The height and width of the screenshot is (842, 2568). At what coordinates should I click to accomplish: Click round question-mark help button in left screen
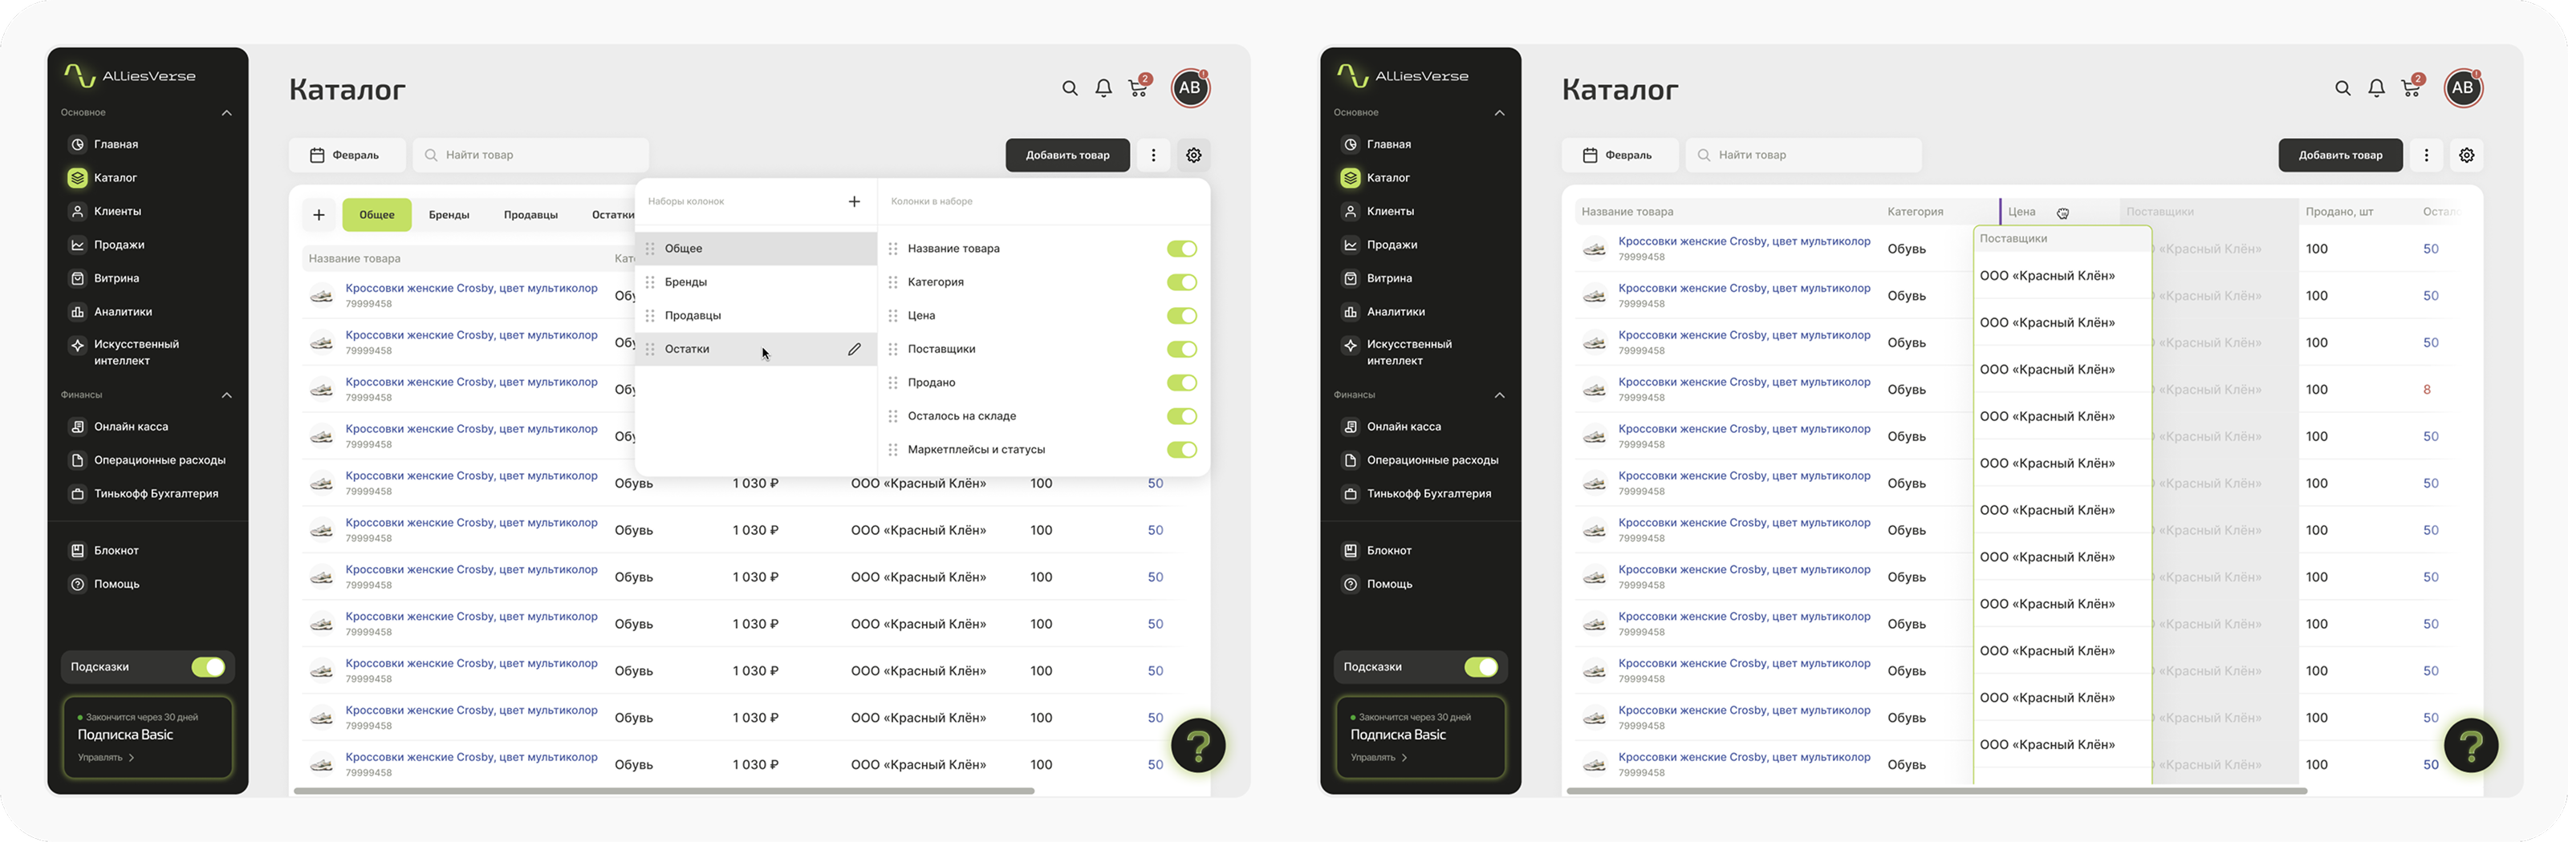tap(1198, 745)
